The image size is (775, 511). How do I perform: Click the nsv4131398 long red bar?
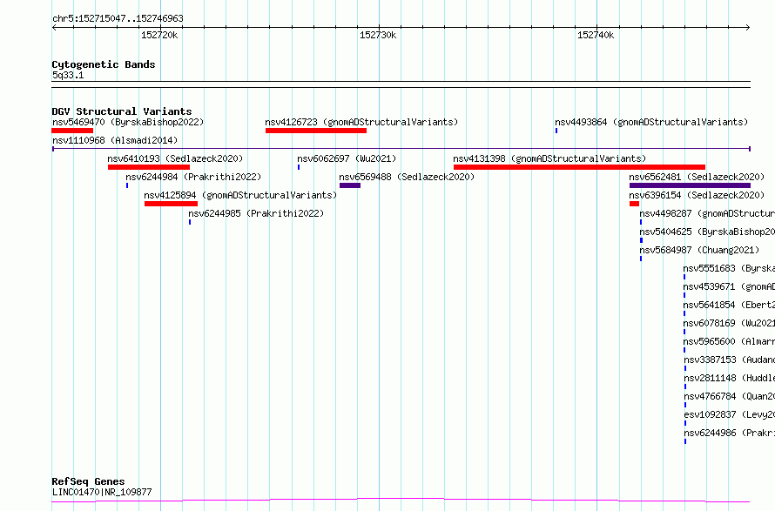pyautogui.click(x=579, y=167)
